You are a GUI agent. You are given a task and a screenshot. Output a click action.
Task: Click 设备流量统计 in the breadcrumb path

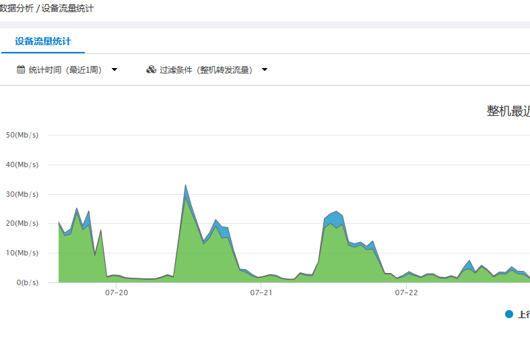click(68, 9)
